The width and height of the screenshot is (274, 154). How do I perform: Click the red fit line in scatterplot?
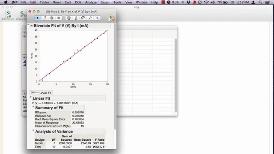(73, 56)
